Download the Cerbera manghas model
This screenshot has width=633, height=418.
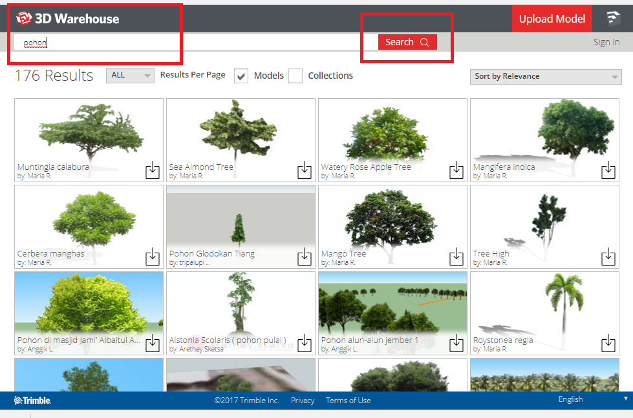click(x=152, y=256)
